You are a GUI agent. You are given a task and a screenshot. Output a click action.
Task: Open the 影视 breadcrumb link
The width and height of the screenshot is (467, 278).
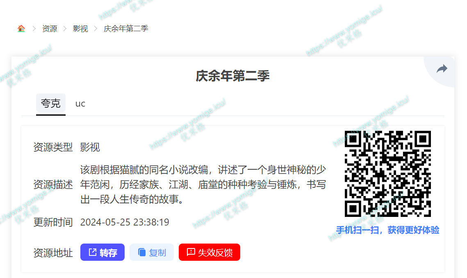point(80,29)
